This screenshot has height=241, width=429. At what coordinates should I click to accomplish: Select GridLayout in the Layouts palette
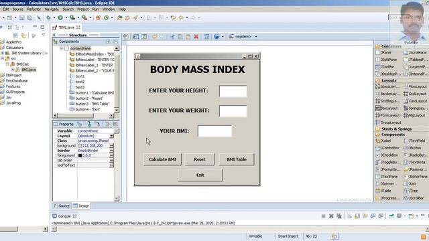[415, 94]
